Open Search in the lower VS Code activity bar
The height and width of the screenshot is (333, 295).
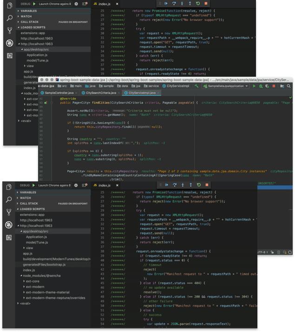[x=9, y=200]
